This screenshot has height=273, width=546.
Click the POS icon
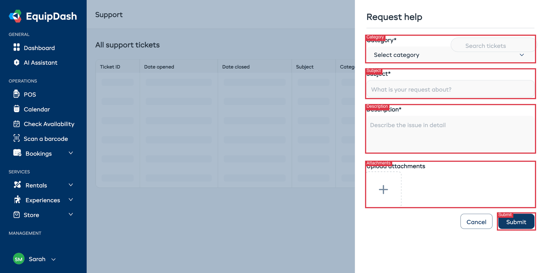point(17,94)
